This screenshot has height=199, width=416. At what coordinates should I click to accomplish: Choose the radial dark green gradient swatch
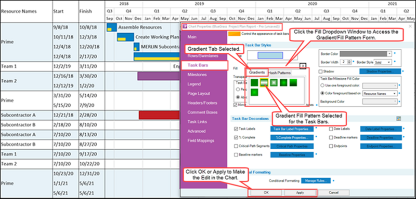pos(283,83)
